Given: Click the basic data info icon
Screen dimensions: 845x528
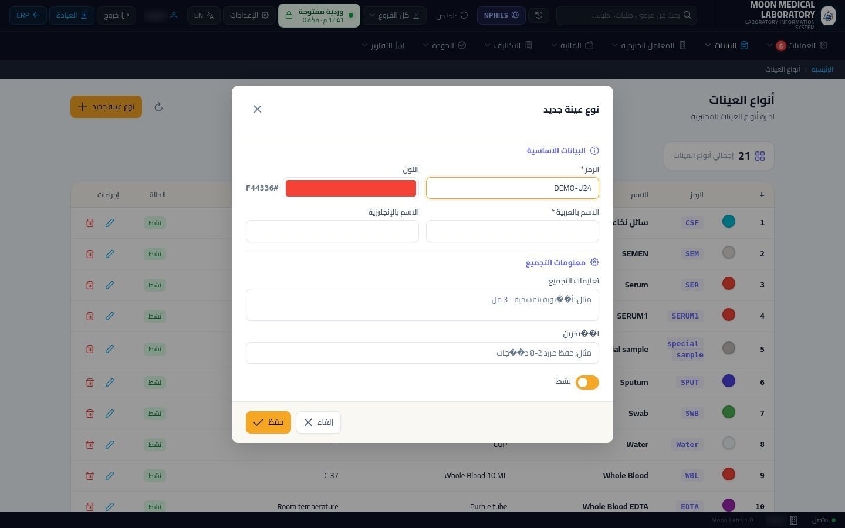Looking at the screenshot, I should click(594, 151).
